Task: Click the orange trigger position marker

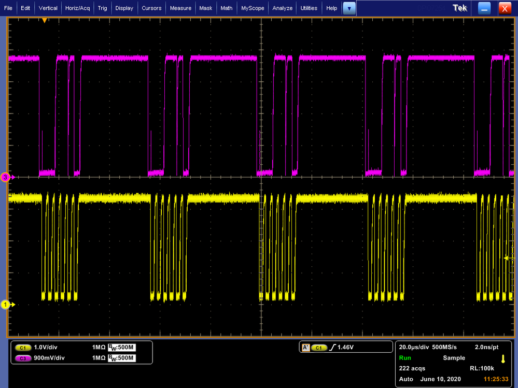Action: [45, 20]
